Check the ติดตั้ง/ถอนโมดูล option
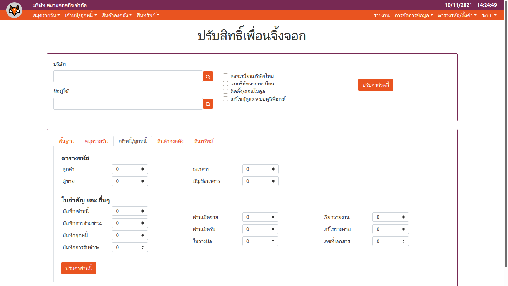 coord(225,91)
